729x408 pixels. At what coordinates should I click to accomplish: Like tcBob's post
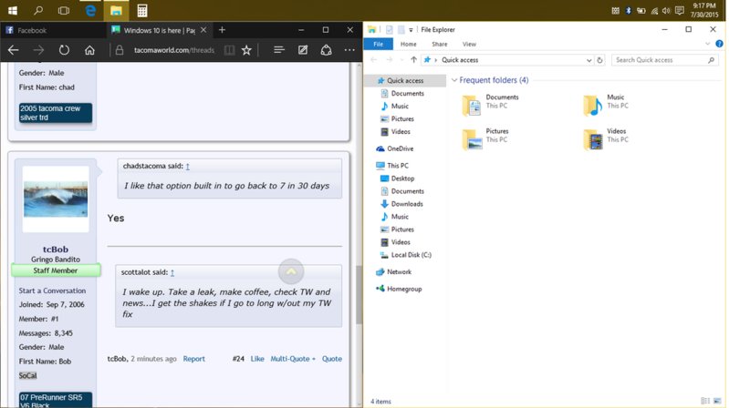(257, 359)
